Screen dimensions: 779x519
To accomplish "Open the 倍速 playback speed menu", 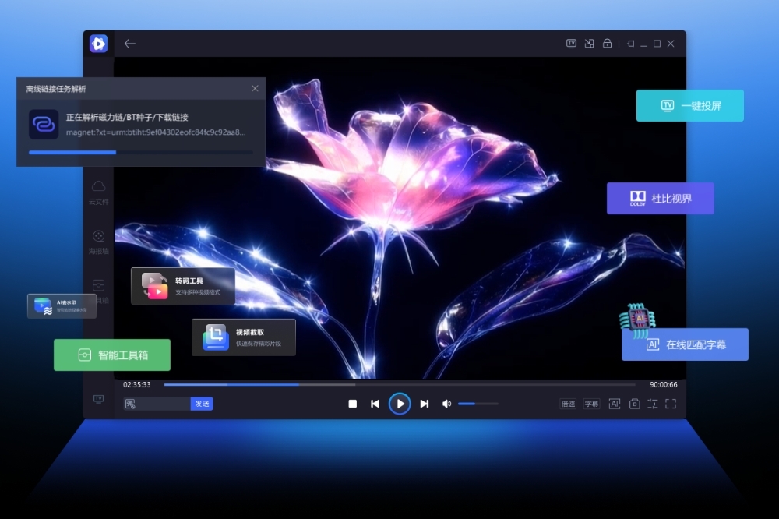I will (568, 404).
